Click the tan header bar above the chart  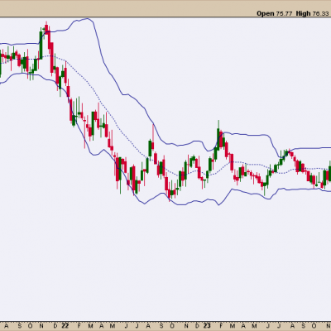pyautogui.click(x=165, y=9)
